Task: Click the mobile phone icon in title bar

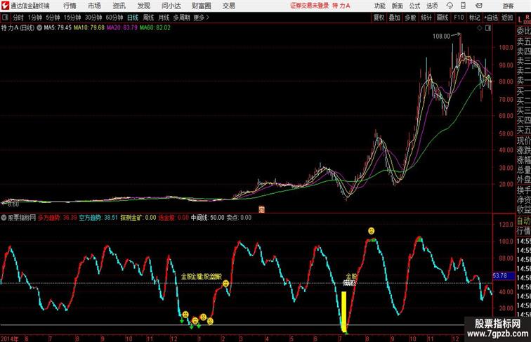Action: coord(463,6)
